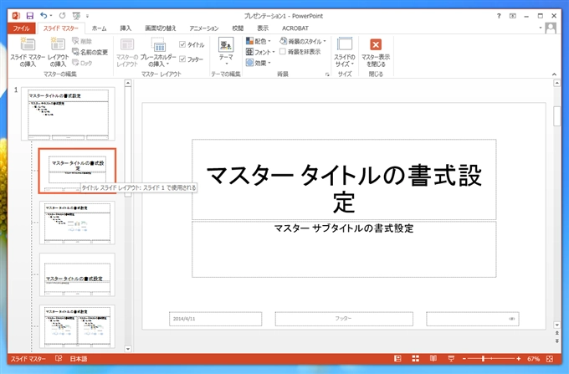
Task: Click スライド マスター status bar label
Action: point(28,359)
